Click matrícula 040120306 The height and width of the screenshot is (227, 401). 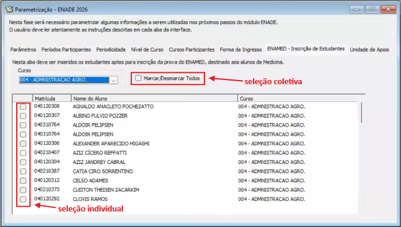coord(47,143)
